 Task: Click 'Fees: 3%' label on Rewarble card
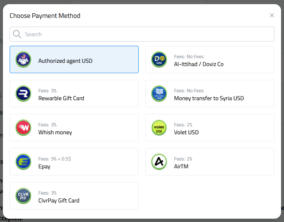[47, 91]
